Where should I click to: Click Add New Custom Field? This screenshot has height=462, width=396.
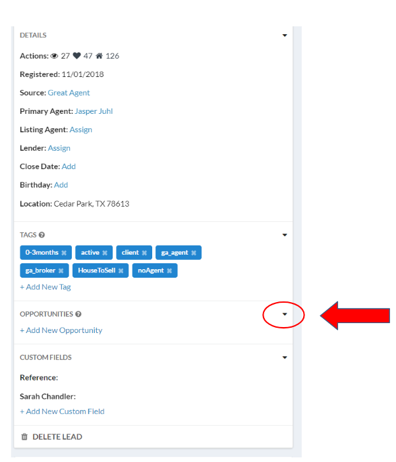click(x=62, y=411)
